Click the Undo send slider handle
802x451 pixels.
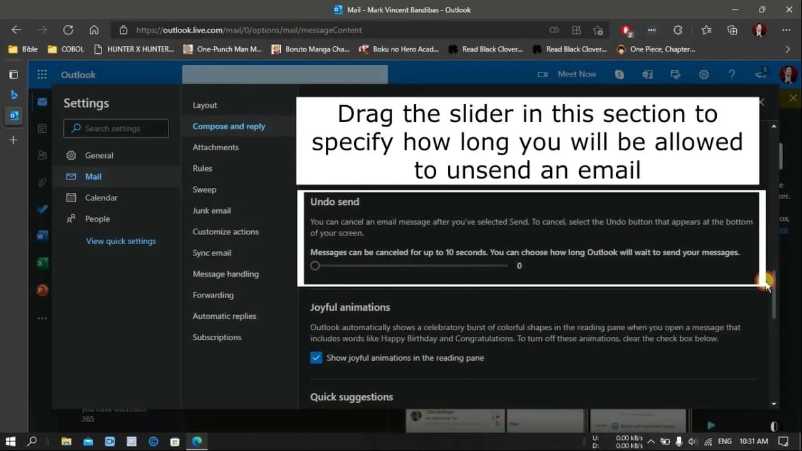(x=315, y=266)
